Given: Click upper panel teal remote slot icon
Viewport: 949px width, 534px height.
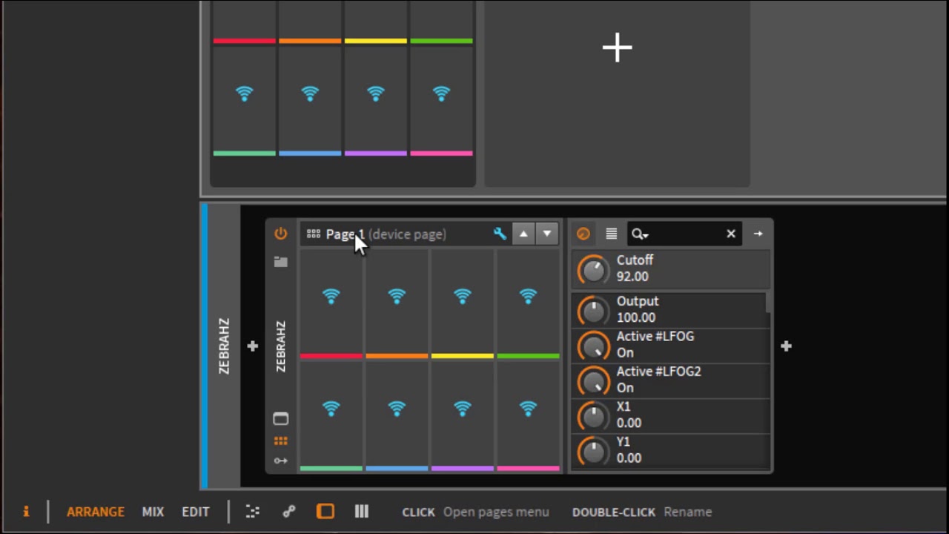Looking at the screenshot, I should tap(245, 93).
